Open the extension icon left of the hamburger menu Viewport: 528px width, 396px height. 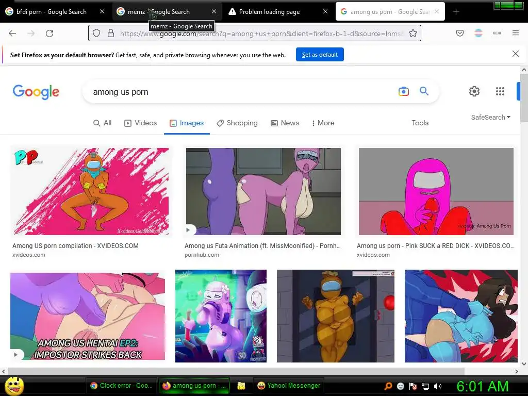tap(497, 33)
